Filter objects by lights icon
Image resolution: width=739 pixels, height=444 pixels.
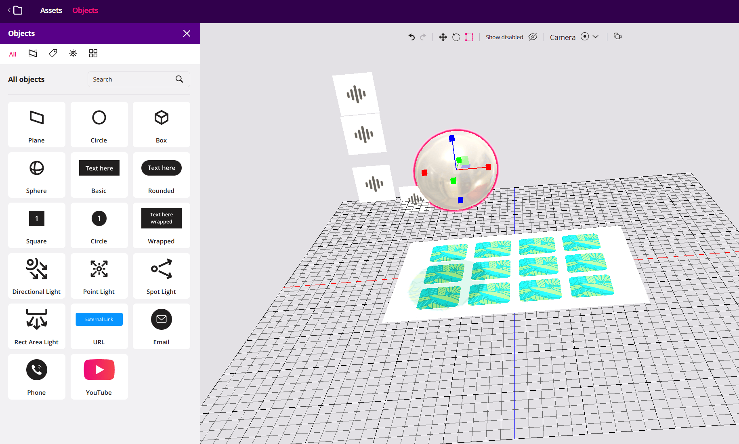[x=73, y=53]
